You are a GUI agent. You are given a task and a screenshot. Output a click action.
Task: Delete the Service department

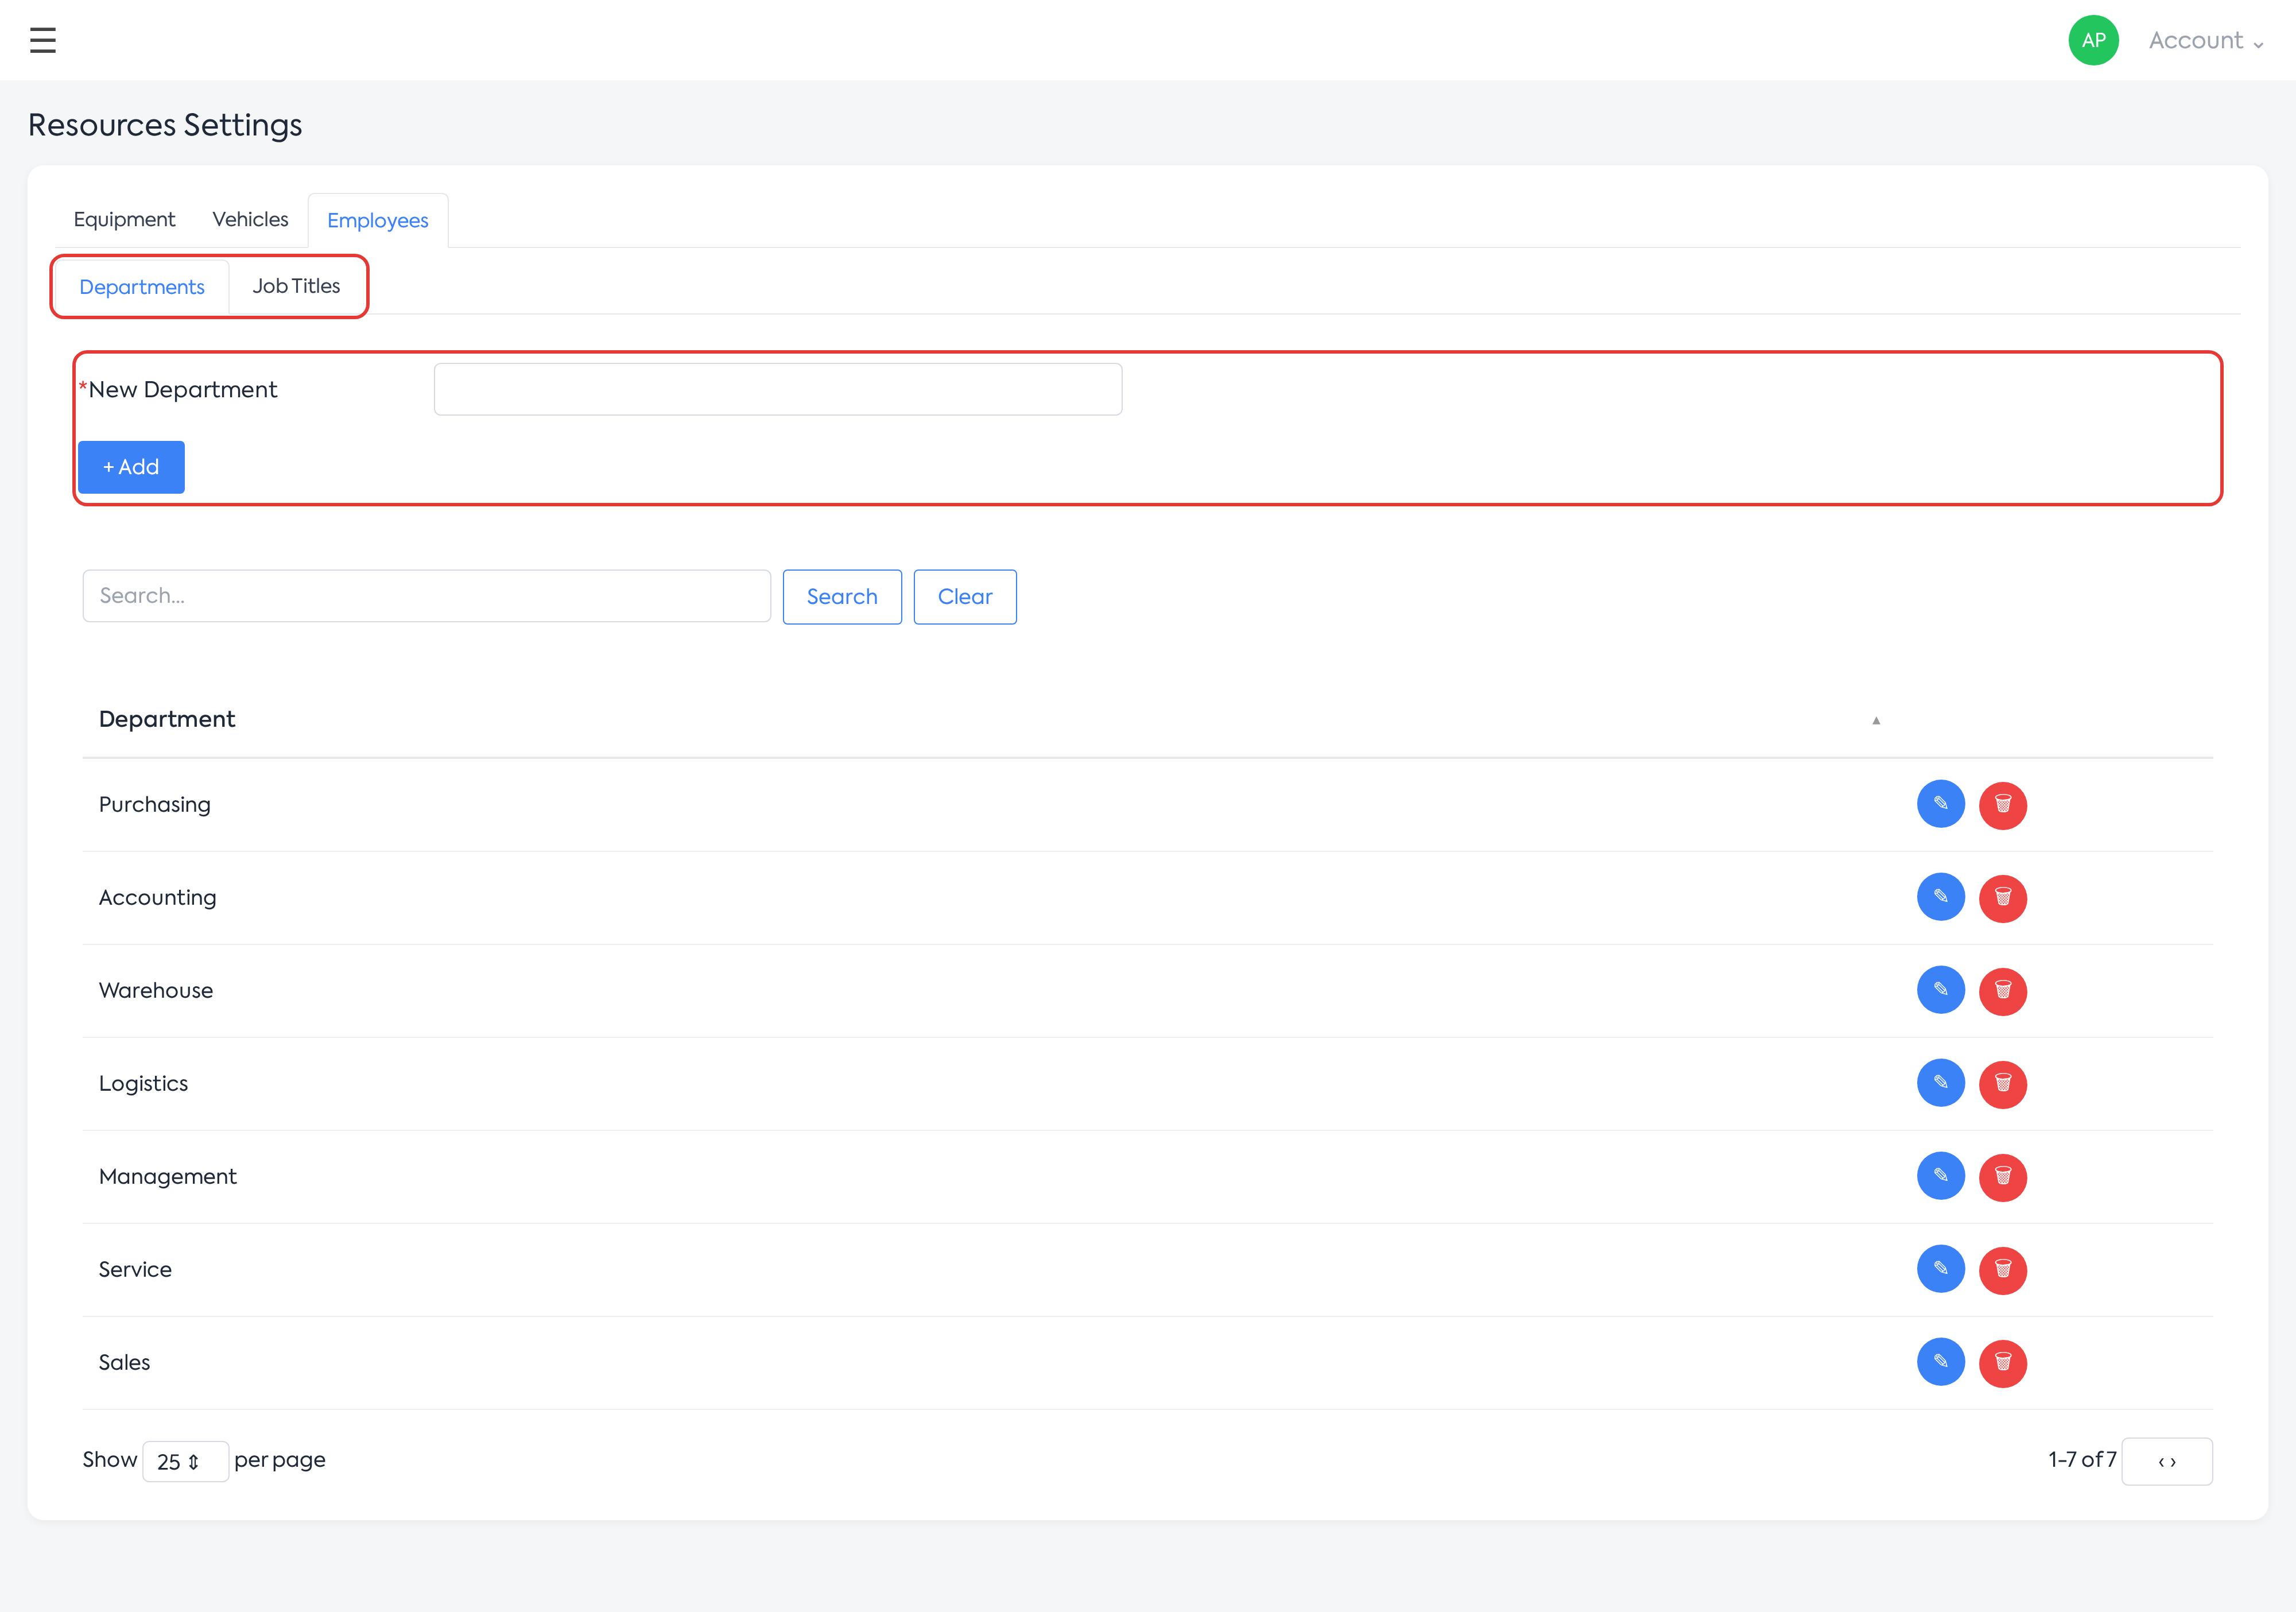click(2003, 1270)
